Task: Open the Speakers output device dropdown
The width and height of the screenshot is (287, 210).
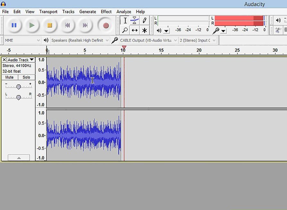Action: [x=80, y=40]
